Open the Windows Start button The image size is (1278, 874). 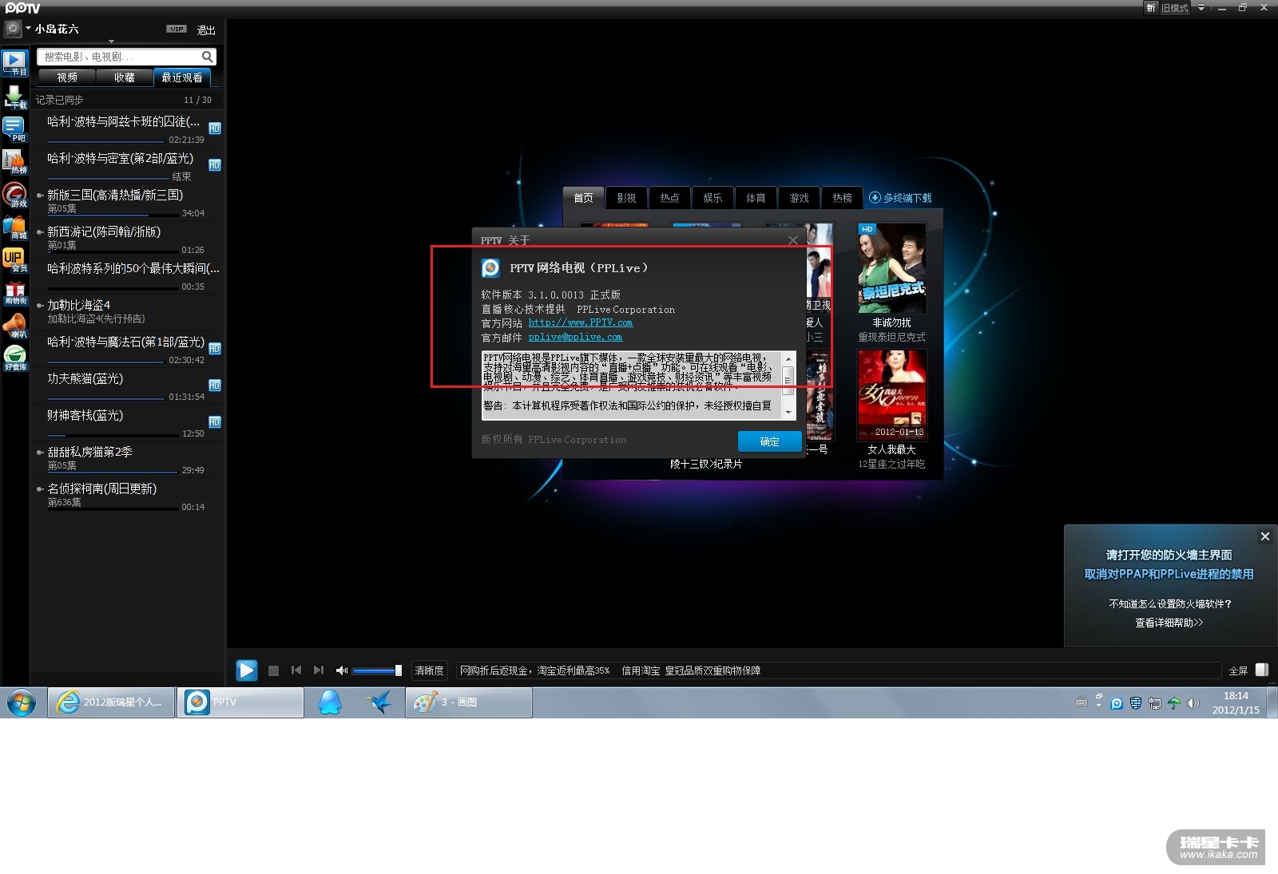(x=22, y=702)
